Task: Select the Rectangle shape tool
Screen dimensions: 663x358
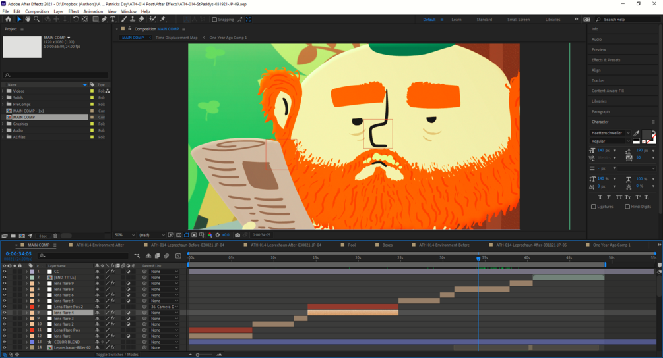Action: (x=96, y=19)
